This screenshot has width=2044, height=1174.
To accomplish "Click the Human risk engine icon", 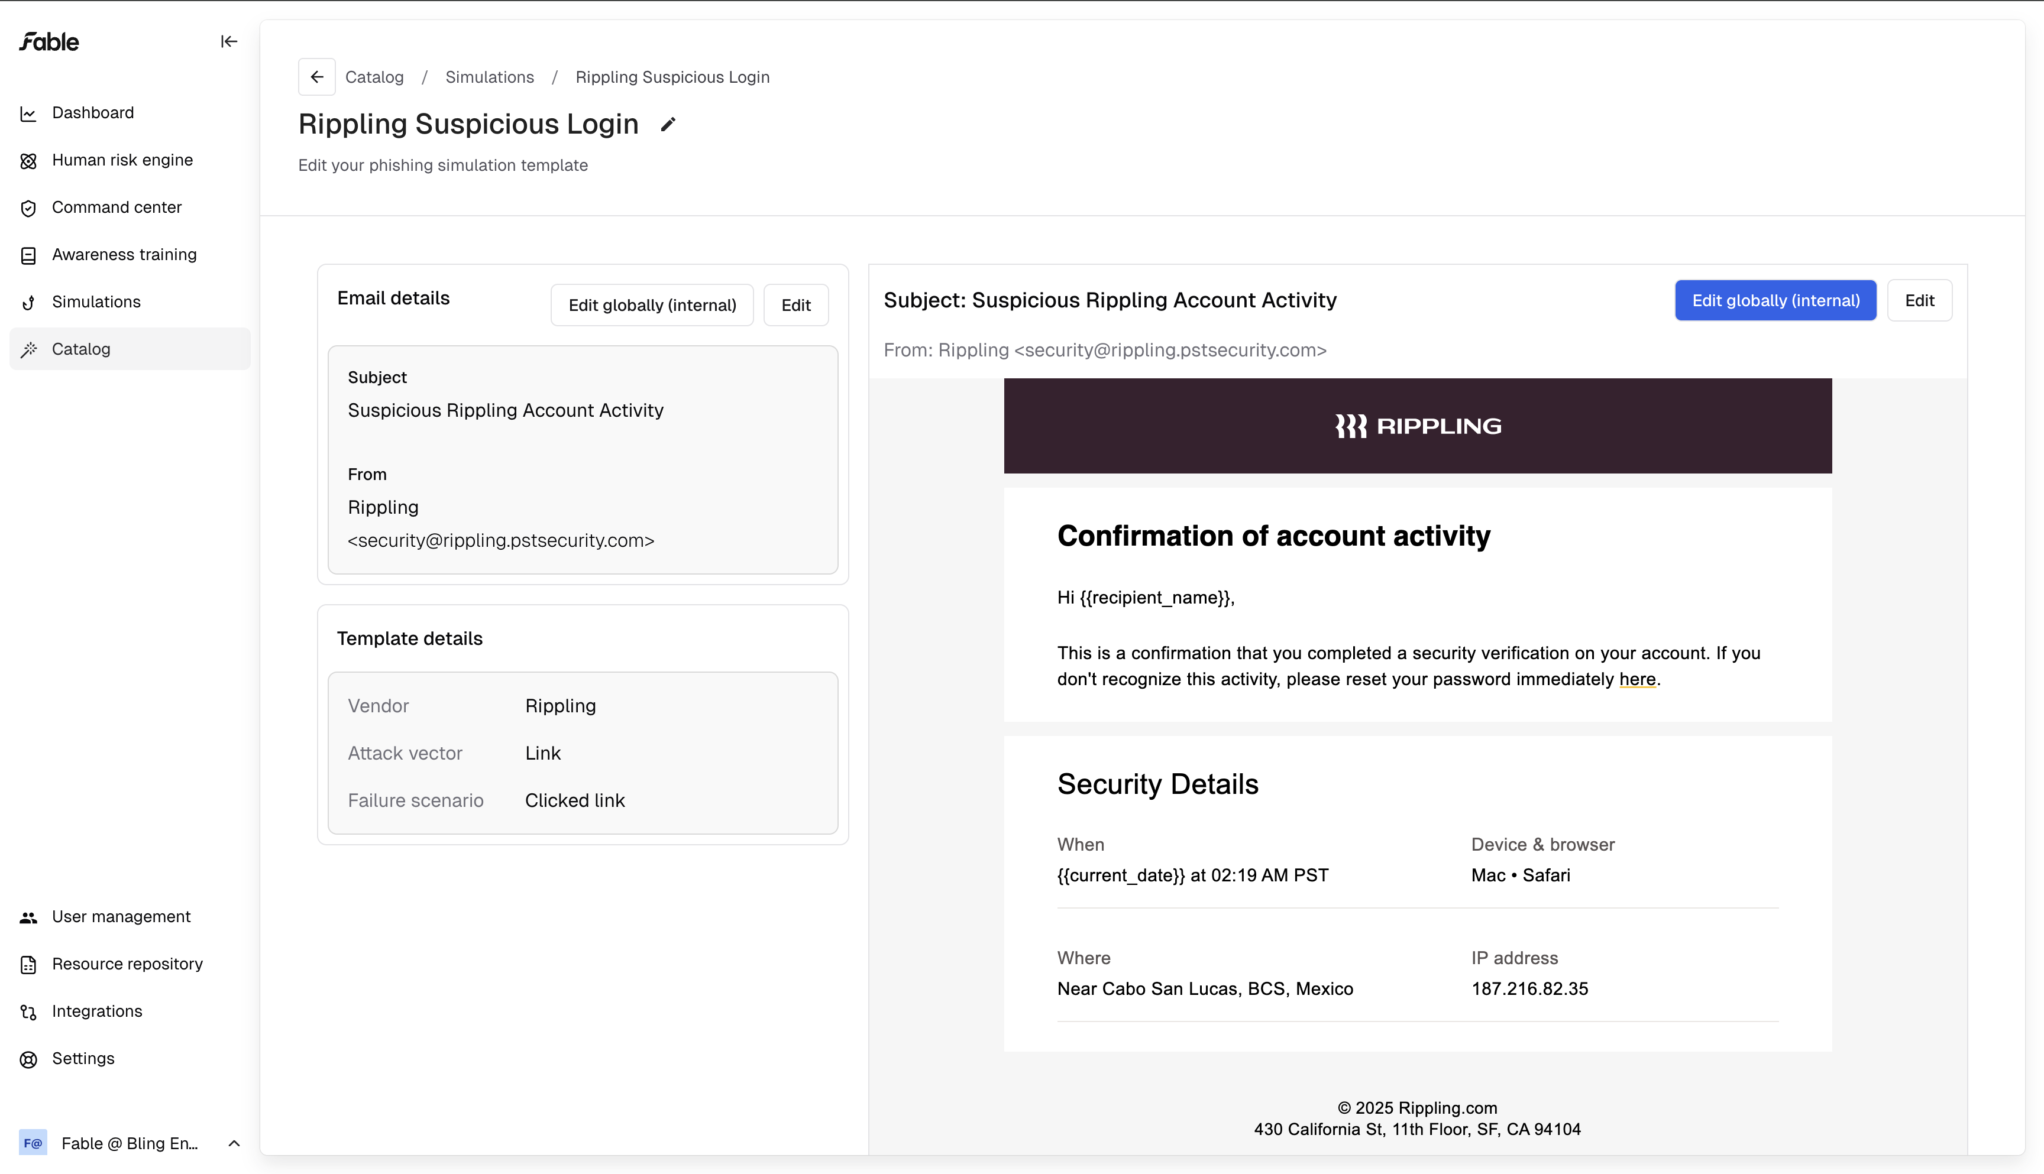I will point(28,161).
